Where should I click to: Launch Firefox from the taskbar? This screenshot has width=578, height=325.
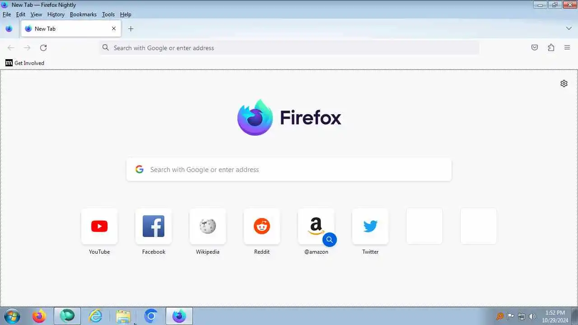coord(39,316)
